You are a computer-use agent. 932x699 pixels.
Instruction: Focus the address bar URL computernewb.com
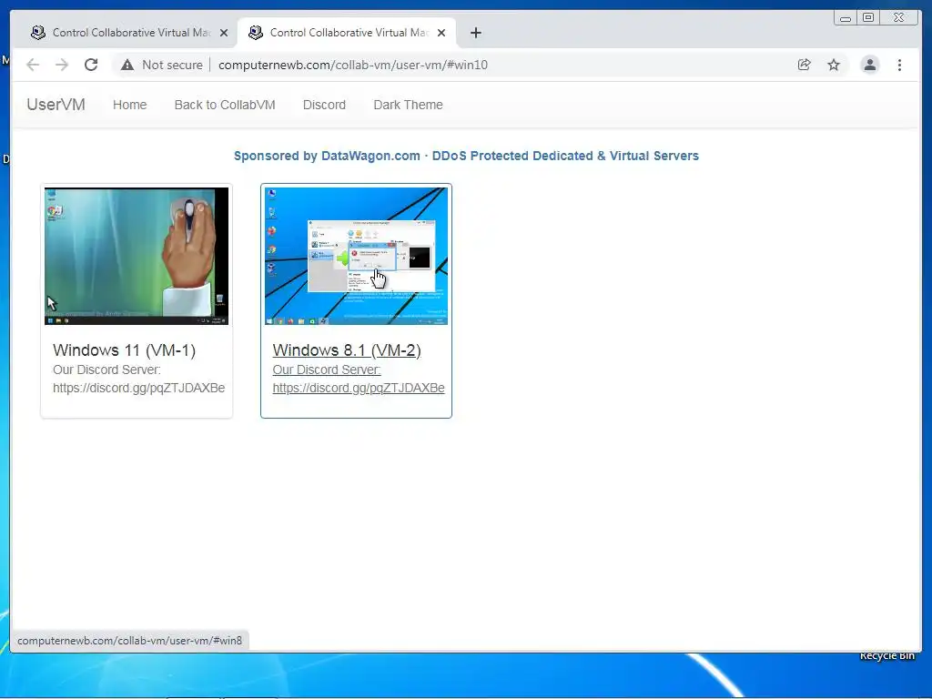(353, 65)
